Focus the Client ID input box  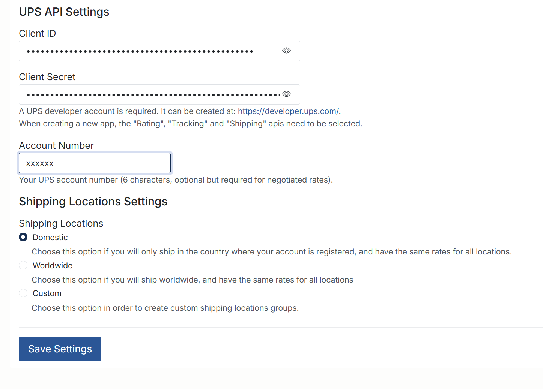pos(150,51)
